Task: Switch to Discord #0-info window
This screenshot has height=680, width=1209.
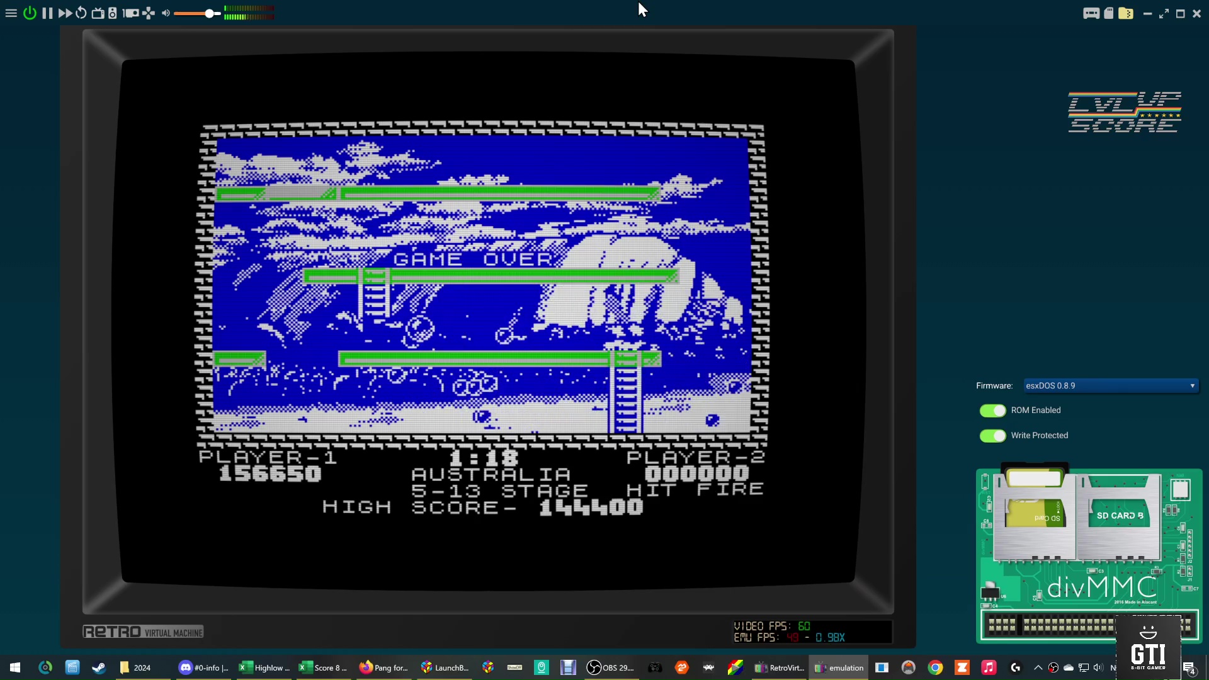Action: (x=203, y=667)
